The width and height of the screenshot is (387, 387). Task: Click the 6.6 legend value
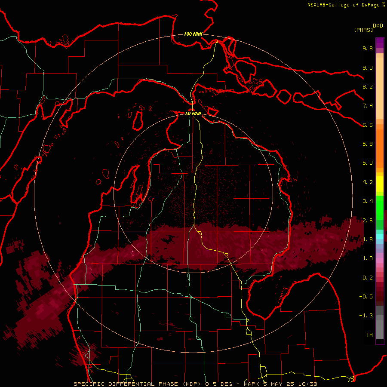[x=368, y=125]
